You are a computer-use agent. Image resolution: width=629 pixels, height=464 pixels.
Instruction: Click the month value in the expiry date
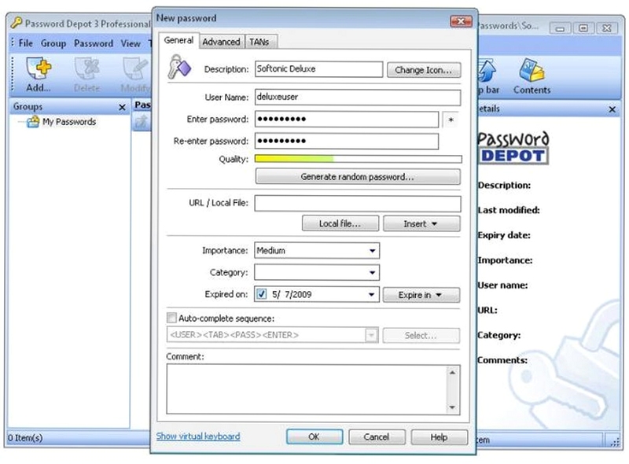click(275, 295)
